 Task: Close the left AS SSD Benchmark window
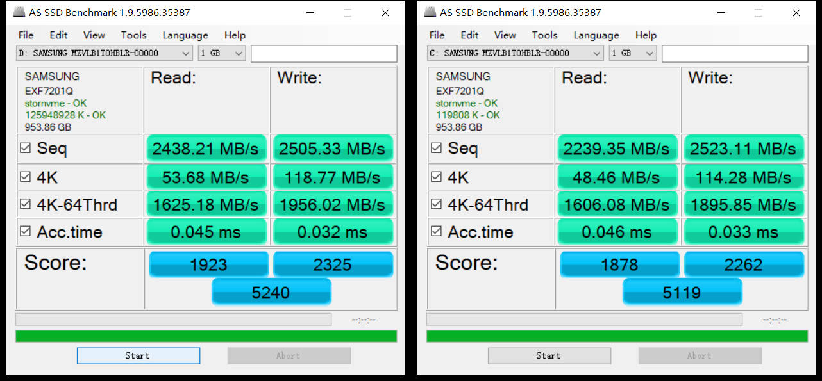(385, 13)
